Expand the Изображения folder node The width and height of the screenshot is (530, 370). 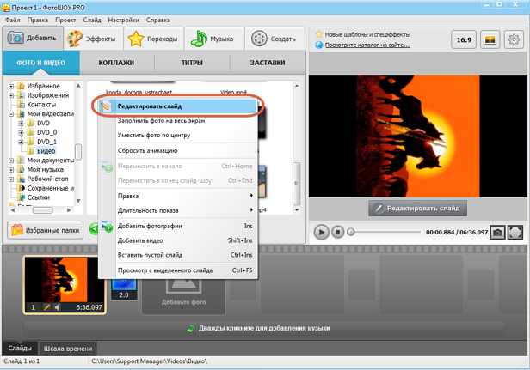click(11, 95)
